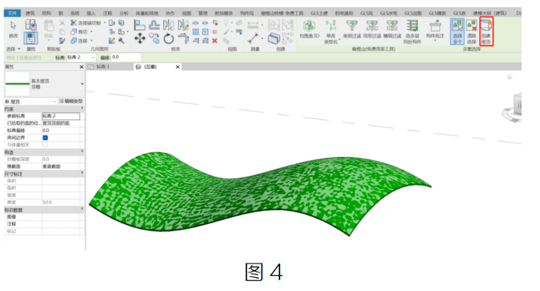The height and width of the screenshot is (291, 540).
Task: Switch to the 管理 ribbon tab
Action: coord(203,13)
